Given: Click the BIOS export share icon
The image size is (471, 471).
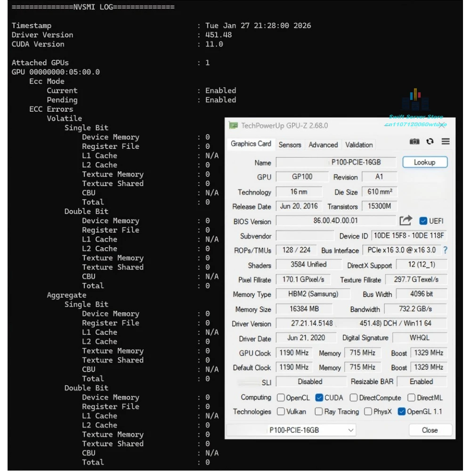Looking at the screenshot, I should [406, 221].
